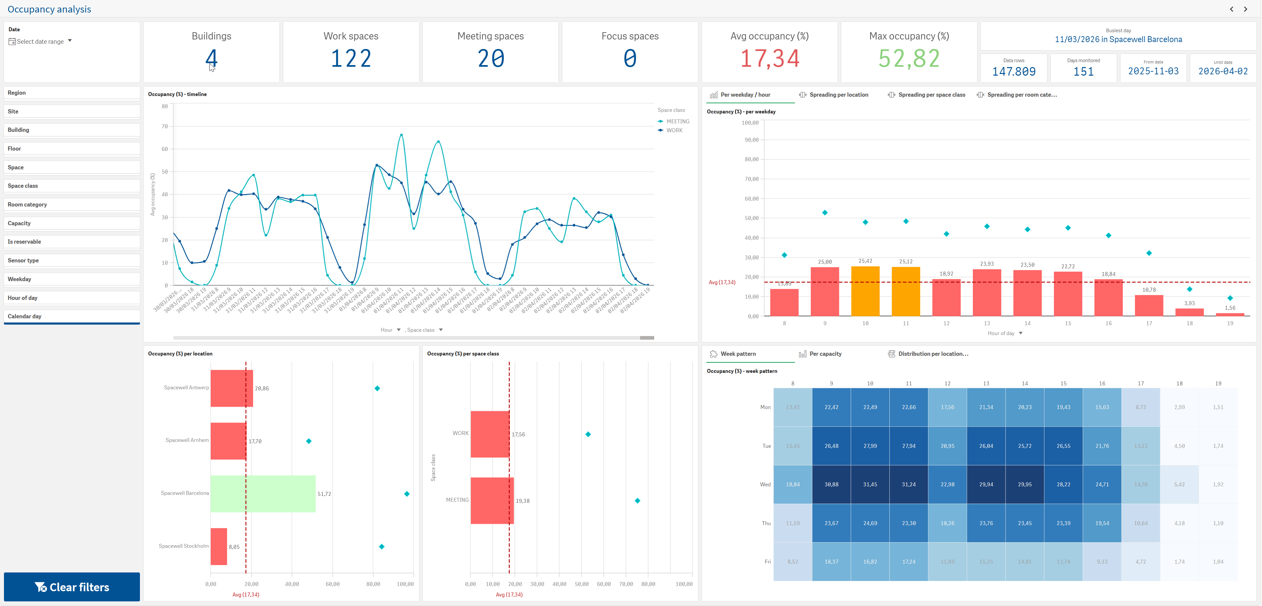Click the calendar icon in Date filter
This screenshot has width=1262, height=606.
pyautogui.click(x=12, y=41)
